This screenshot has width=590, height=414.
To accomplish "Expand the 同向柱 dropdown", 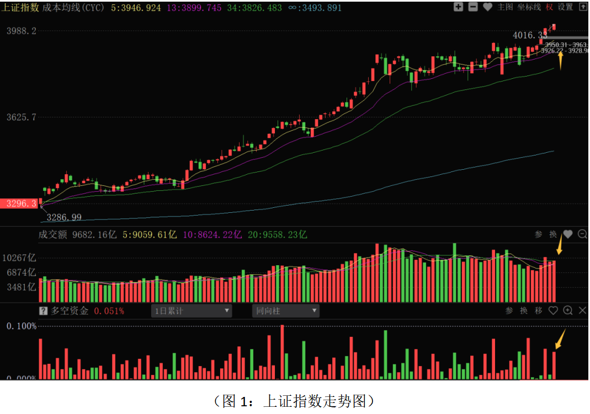I will pyautogui.click(x=285, y=311).
